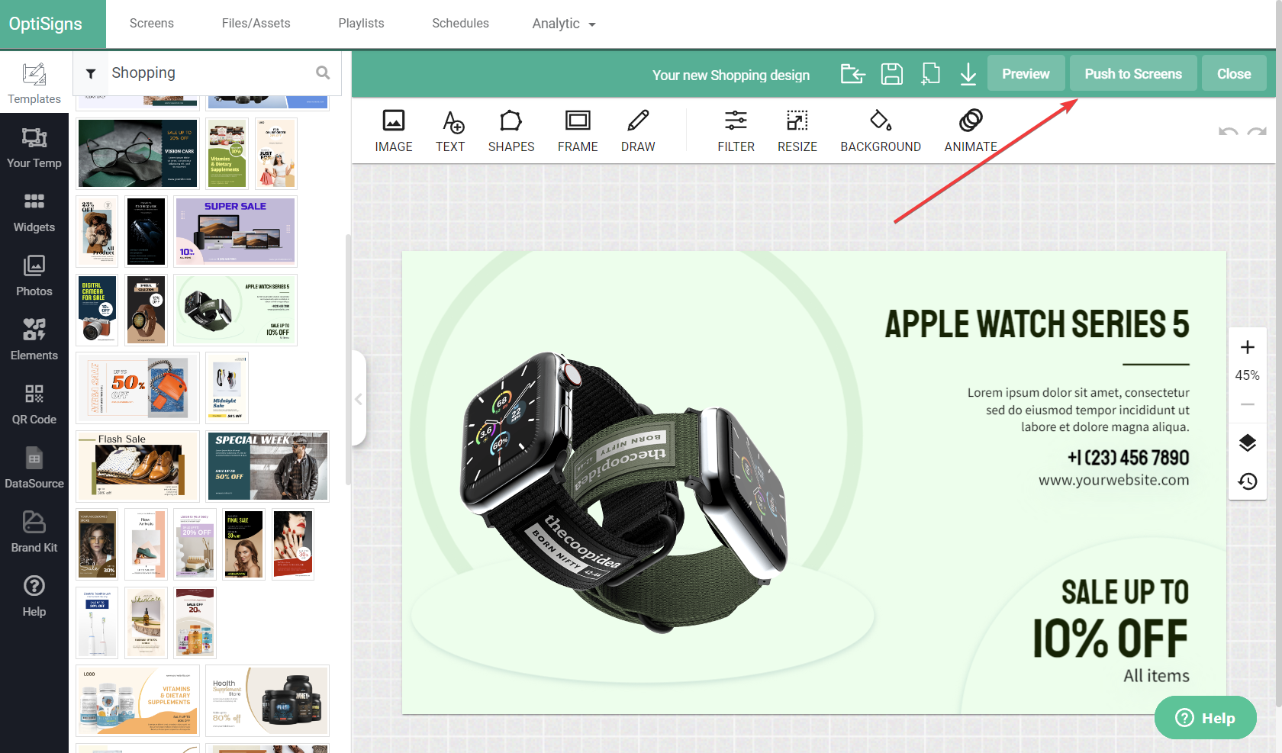Click the watch image on canvas
This screenshot has height=753, width=1282.
622,492
